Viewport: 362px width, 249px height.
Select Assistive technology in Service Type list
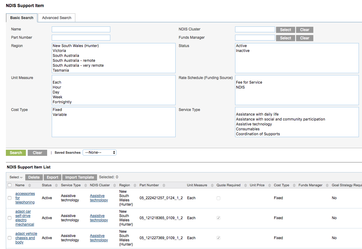[254, 124]
